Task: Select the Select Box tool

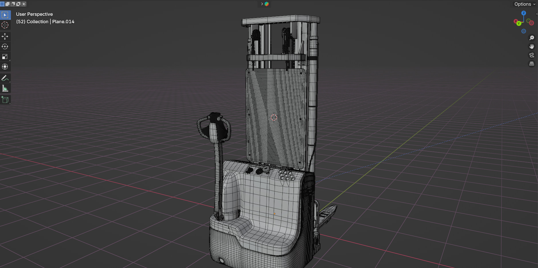Action: pos(5,15)
